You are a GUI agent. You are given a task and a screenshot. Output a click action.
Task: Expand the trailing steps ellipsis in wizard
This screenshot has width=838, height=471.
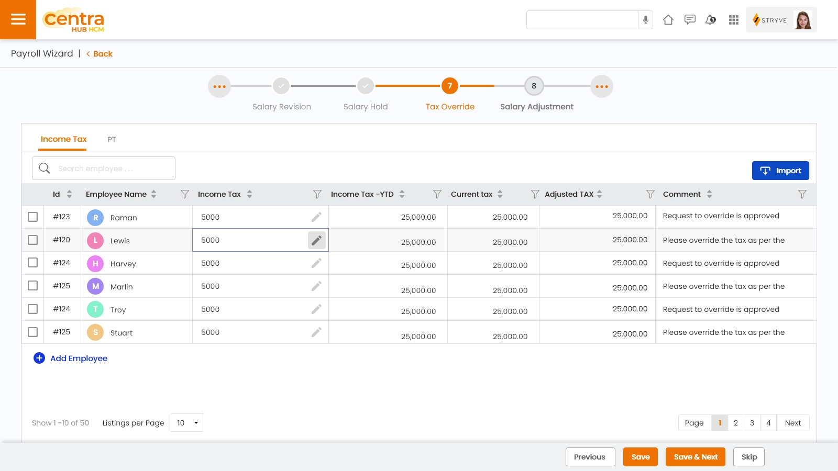(x=601, y=86)
